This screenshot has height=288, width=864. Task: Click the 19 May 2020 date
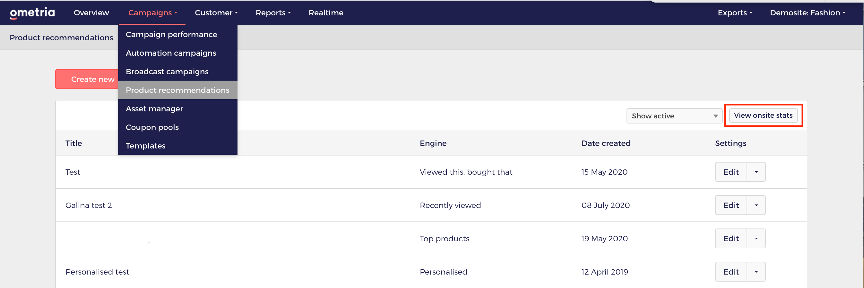(604, 238)
